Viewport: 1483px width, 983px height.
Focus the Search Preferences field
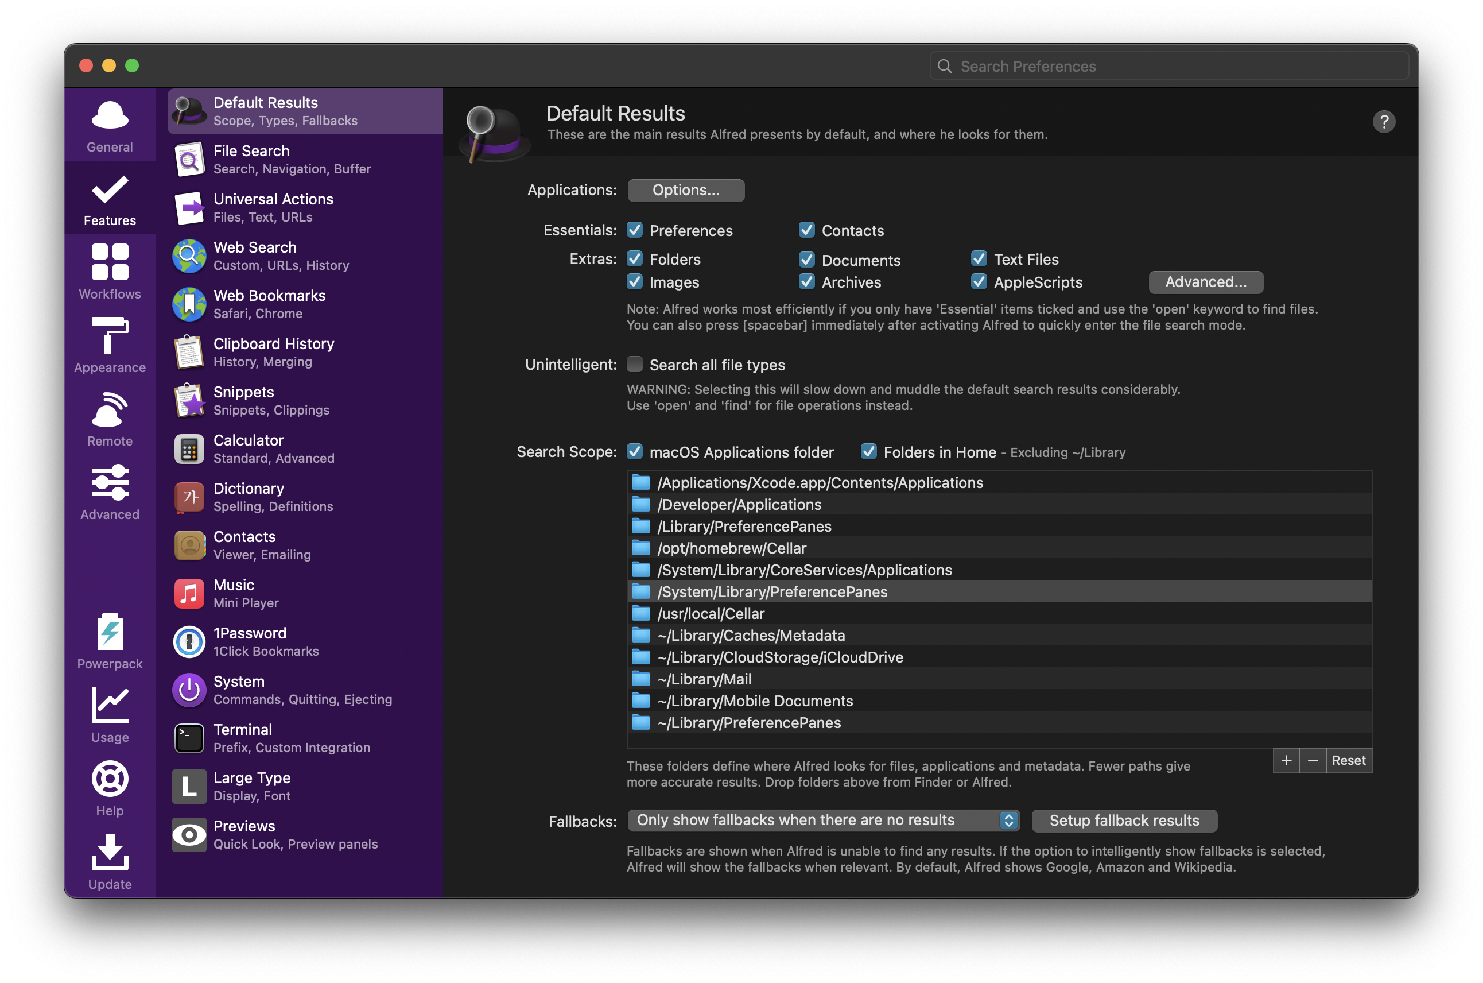point(1169,66)
